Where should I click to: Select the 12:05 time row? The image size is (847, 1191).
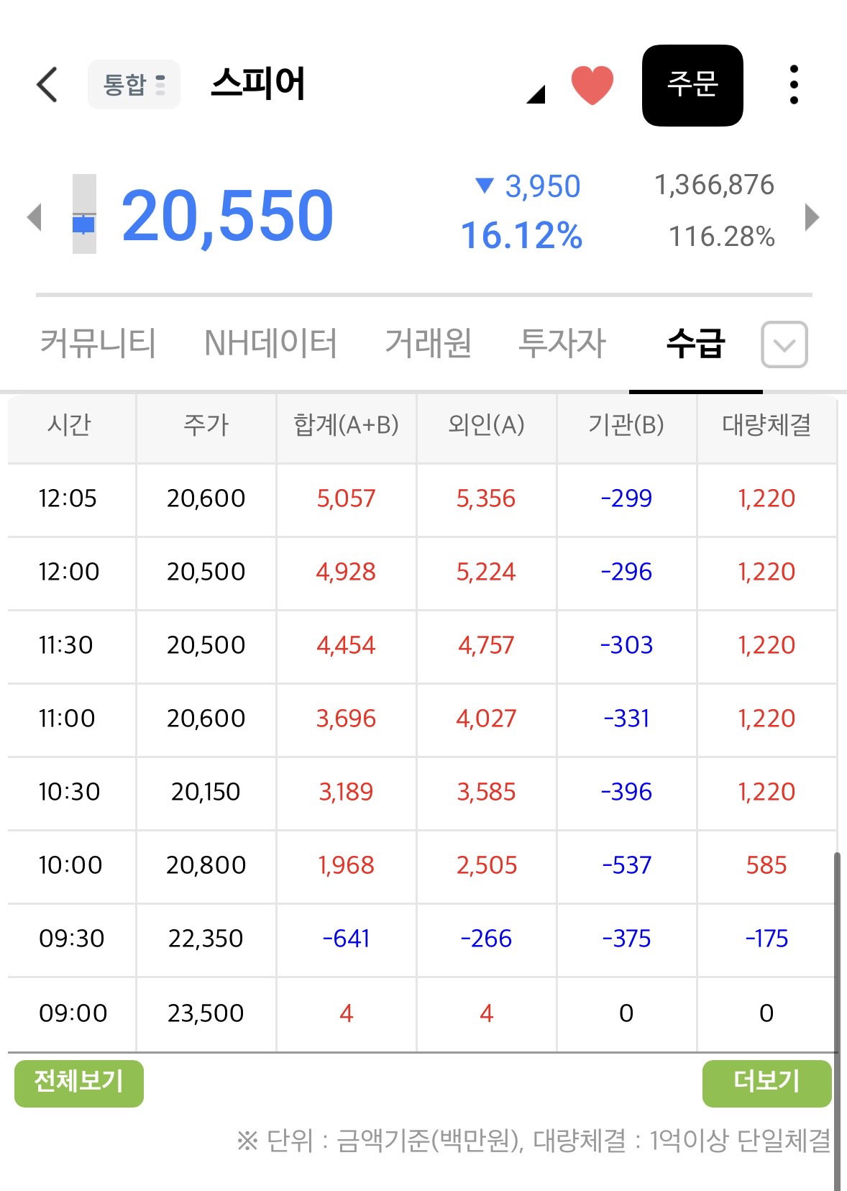(x=422, y=499)
